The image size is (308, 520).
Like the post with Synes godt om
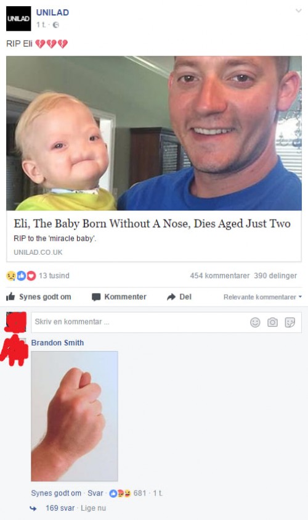(x=39, y=297)
